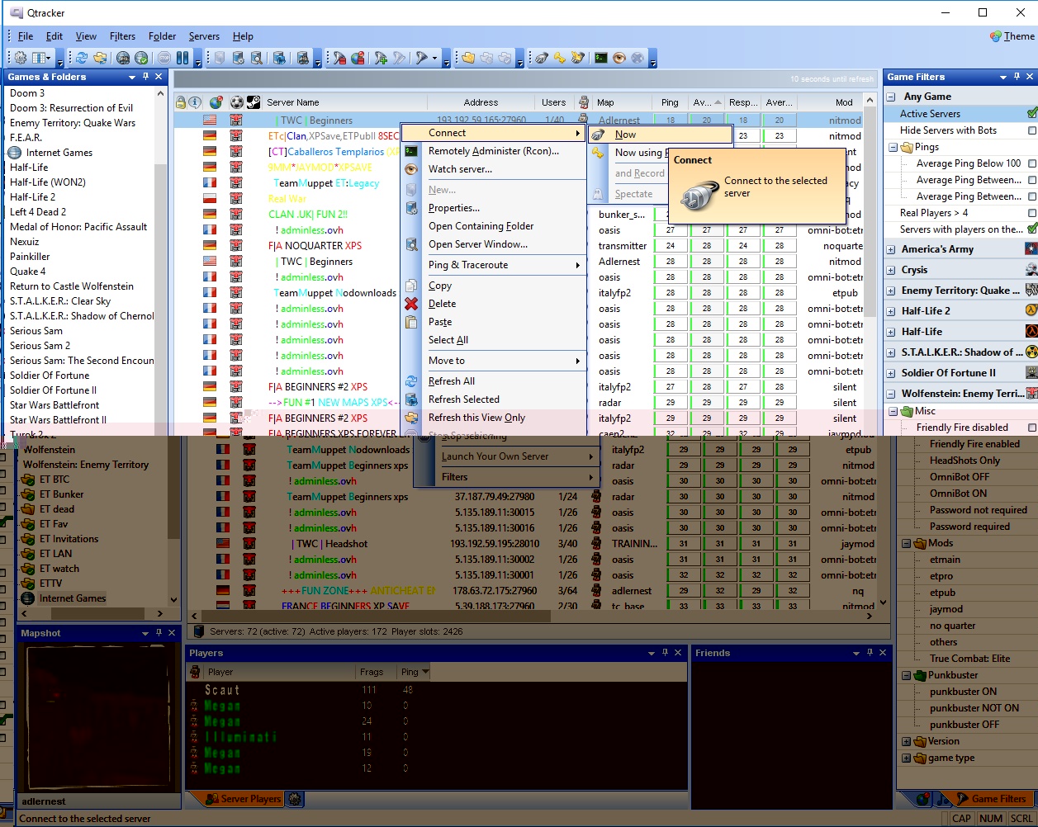Enable Hide Servers with Bots checkbox

pos(1031,130)
